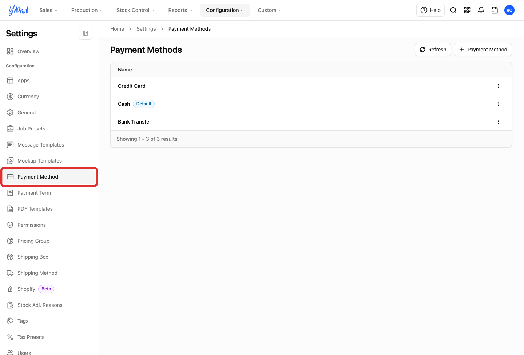
Task: Click the Cash payment method name
Action: 124,104
